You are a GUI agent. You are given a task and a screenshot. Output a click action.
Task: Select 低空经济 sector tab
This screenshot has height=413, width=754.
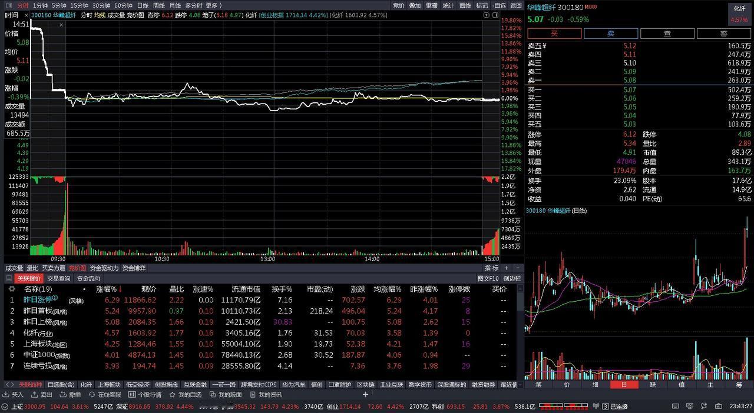click(138, 385)
